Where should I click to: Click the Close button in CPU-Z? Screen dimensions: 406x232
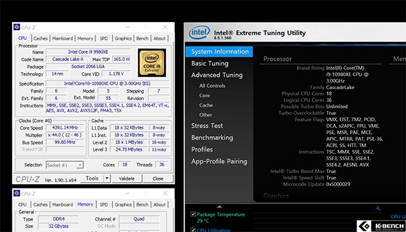[x=158, y=179]
